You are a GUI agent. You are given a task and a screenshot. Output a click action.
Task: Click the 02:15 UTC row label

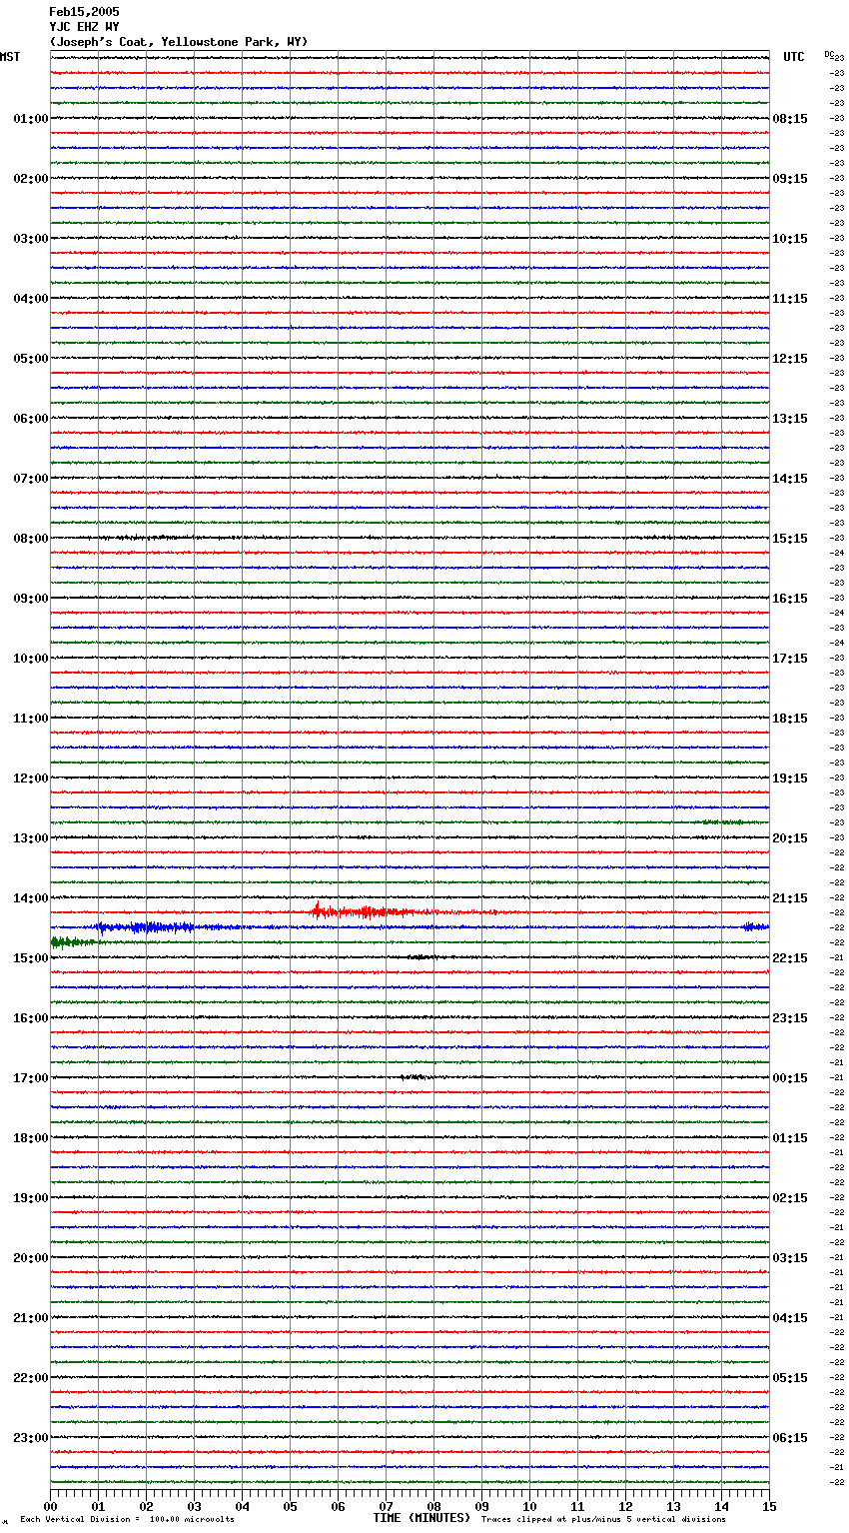coord(790,1198)
